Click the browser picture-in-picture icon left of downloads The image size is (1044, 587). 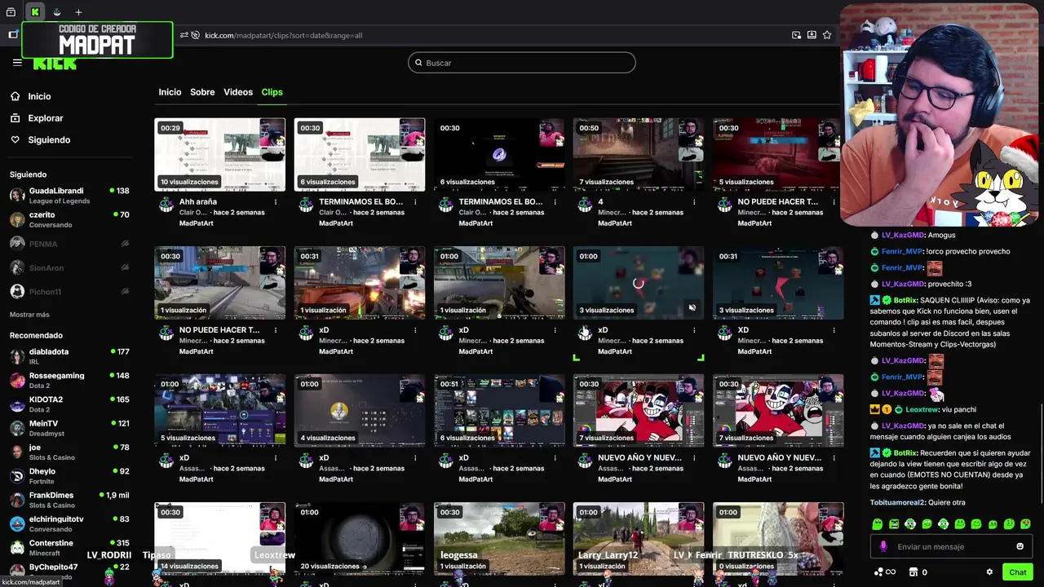[796, 35]
